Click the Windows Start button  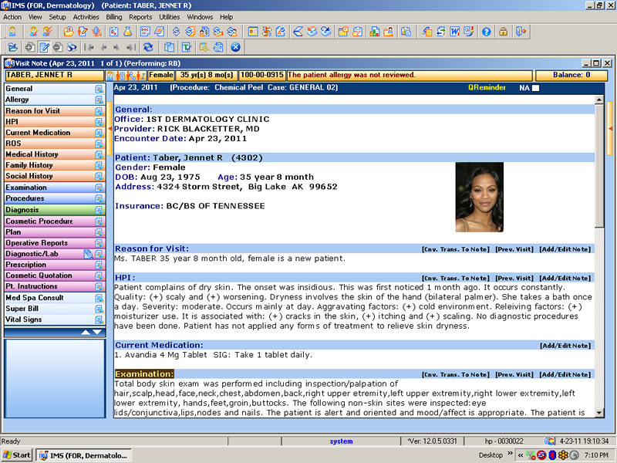17,455
